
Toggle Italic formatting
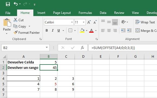[53, 30]
